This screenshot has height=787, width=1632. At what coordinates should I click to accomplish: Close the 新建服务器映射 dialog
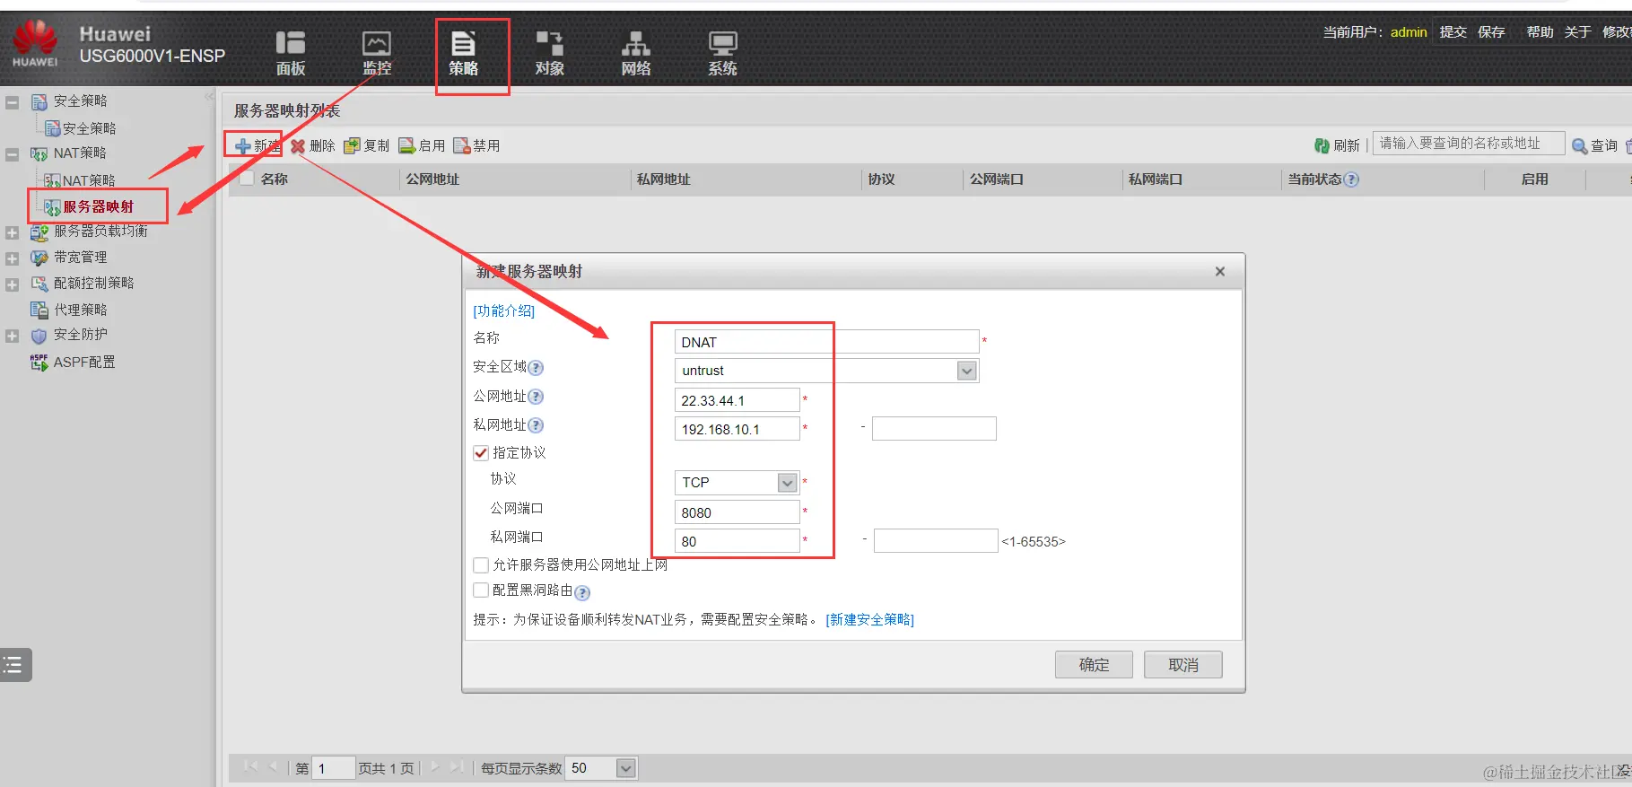point(1219,271)
